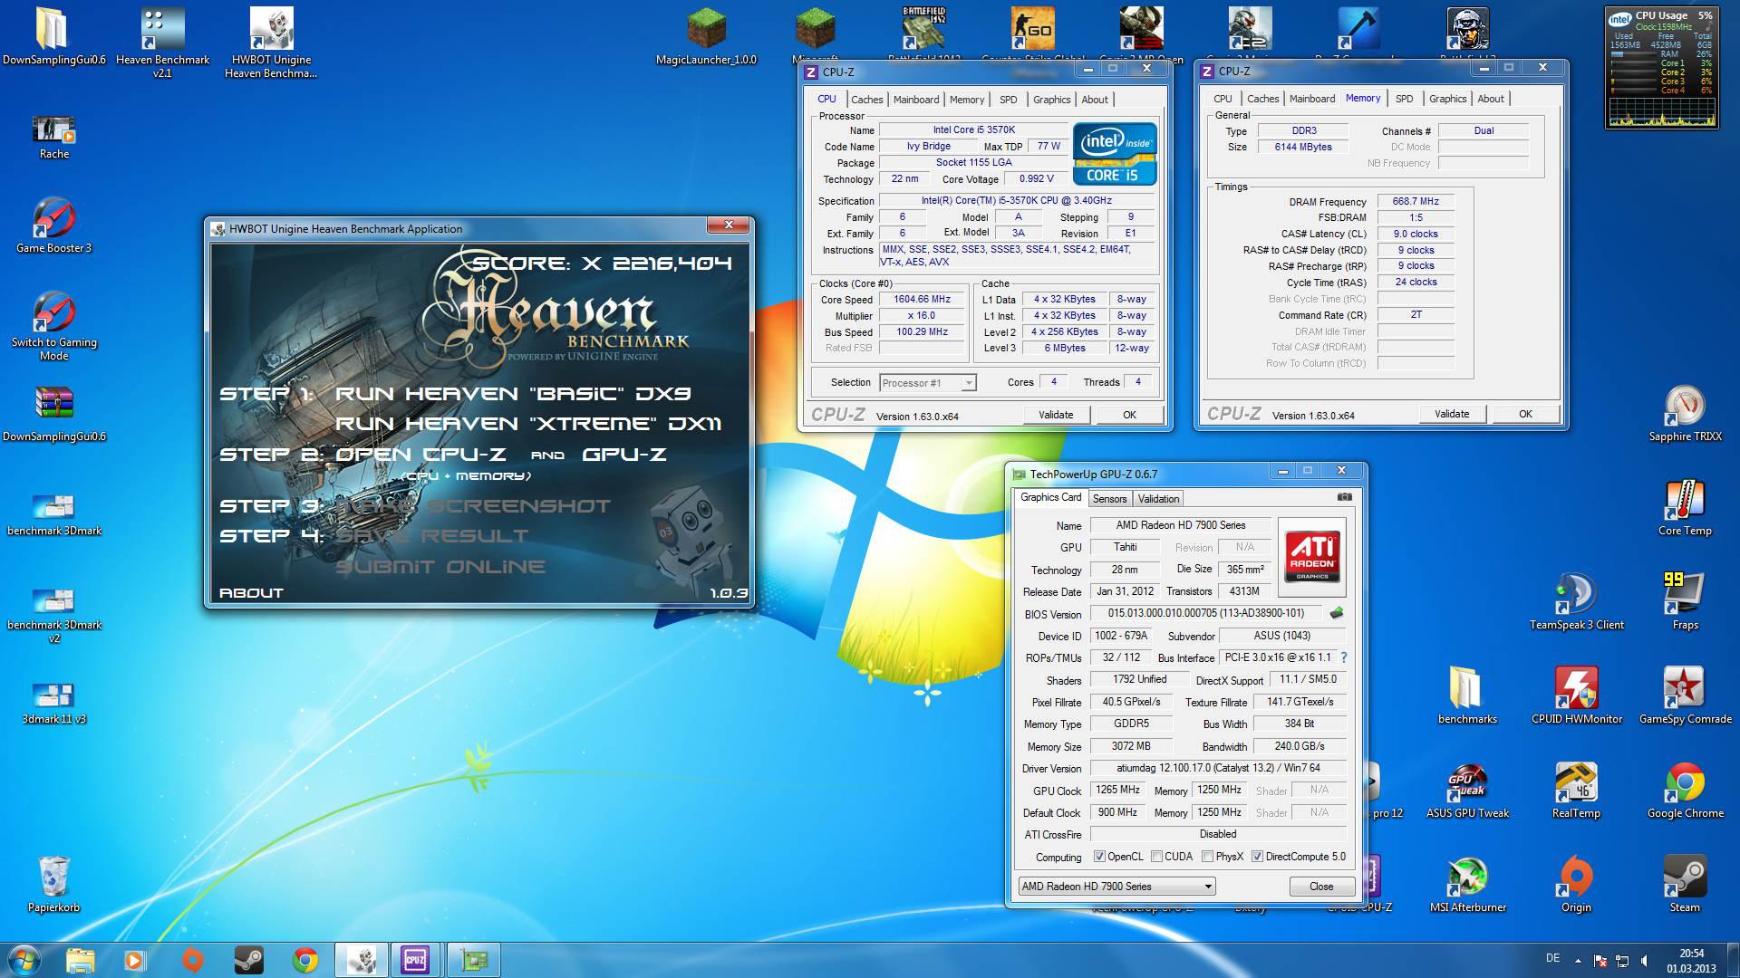The height and width of the screenshot is (978, 1740).
Task: Click the BIOS save chip icon in GPU-Z
Action: click(x=1337, y=613)
